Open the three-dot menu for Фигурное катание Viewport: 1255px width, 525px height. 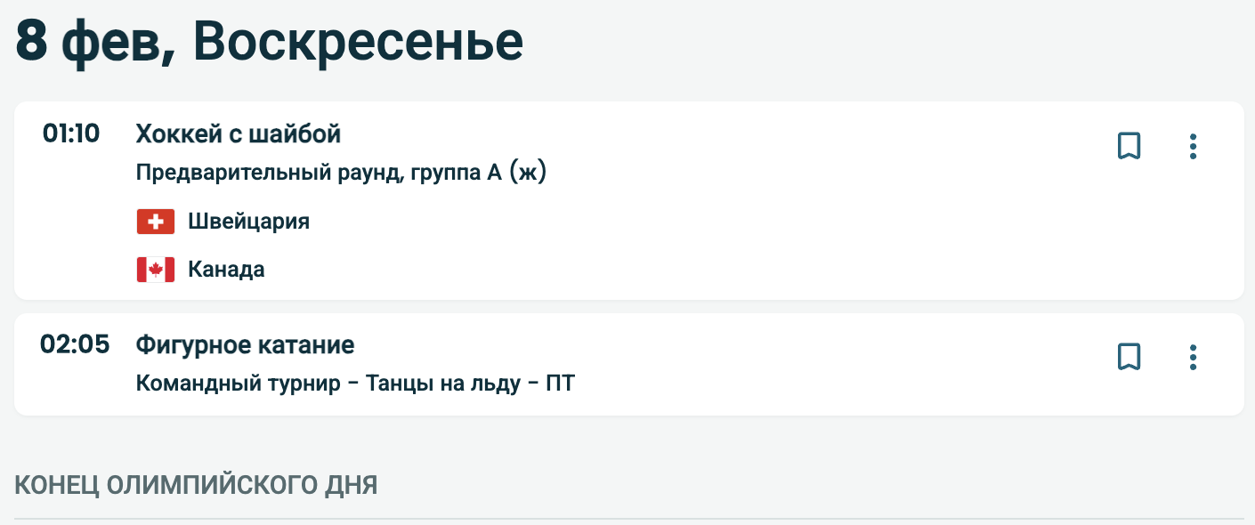tap(1193, 357)
